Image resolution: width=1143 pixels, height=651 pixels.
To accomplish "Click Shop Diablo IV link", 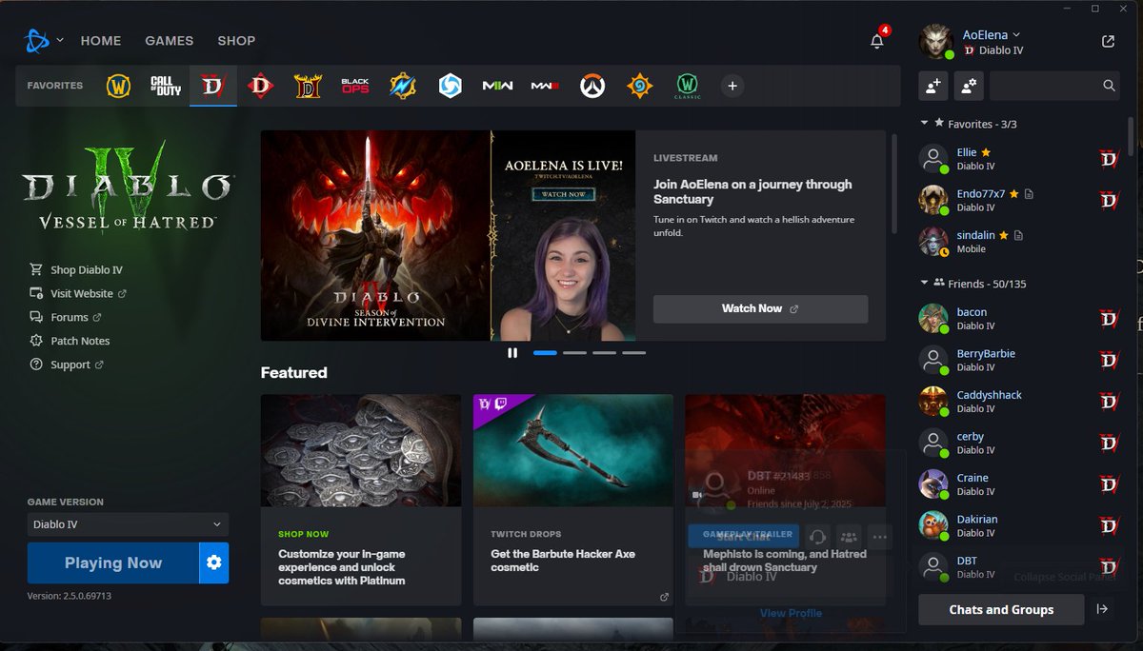I will pyautogui.click(x=76, y=270).
